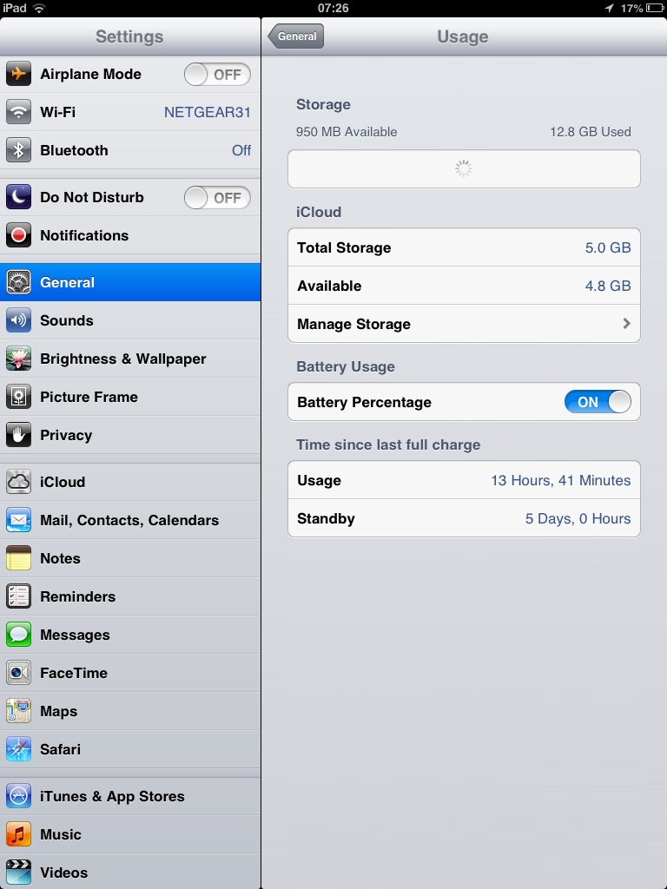The image size is (667, 889).
Task: Tap the Music label in sidebar
Action: pos(61,834)
